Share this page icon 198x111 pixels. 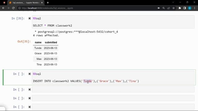(x=168, y=8)
